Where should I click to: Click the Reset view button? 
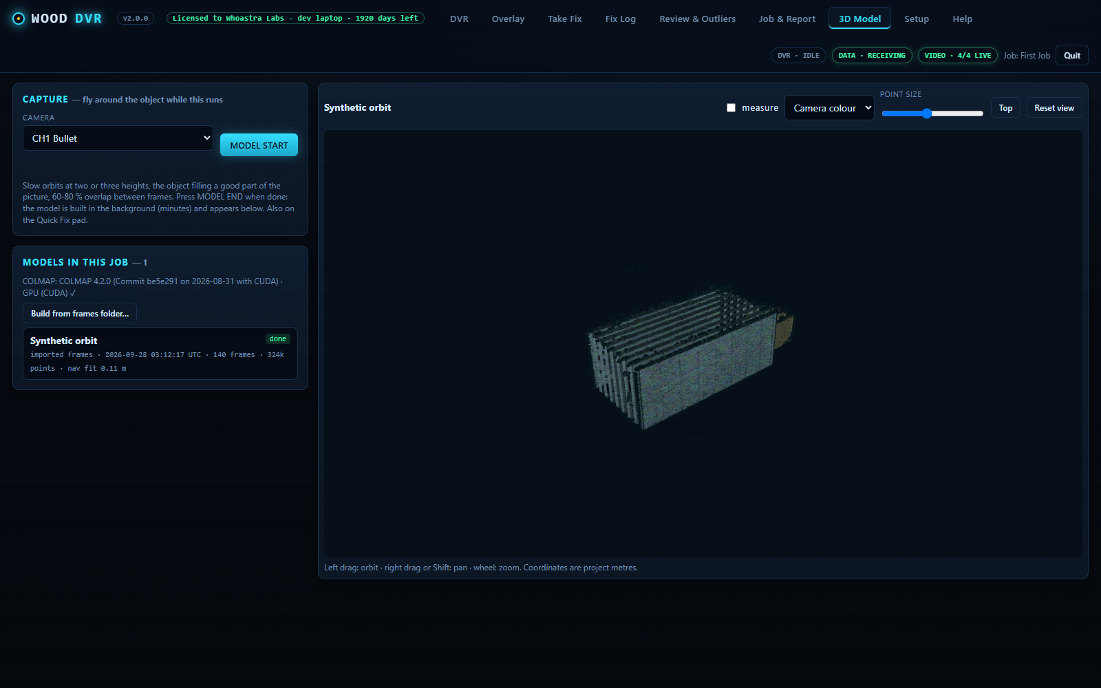click(1054, 108)
